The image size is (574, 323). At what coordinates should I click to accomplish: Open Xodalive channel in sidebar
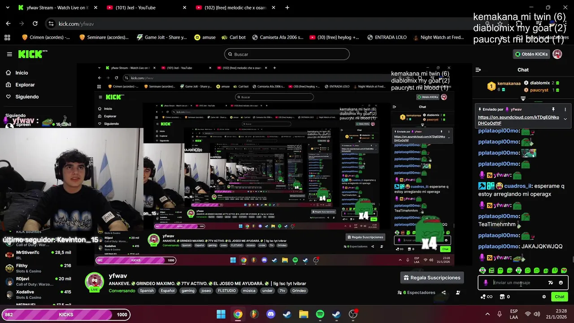point(38,294)
